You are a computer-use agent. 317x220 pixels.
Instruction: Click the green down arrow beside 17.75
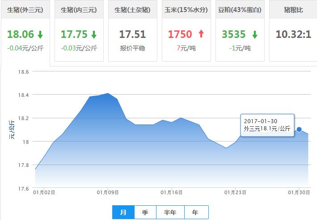(x=94, y=34)
